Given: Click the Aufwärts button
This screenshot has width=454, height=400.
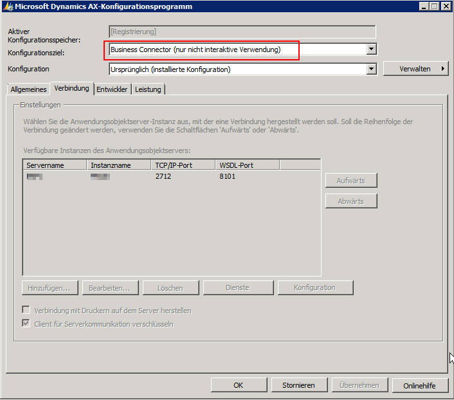Looking at the screenshot, I should 351,181.
